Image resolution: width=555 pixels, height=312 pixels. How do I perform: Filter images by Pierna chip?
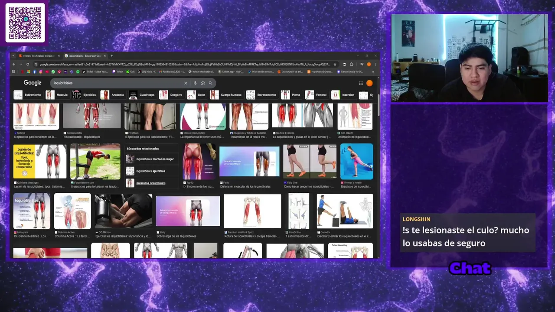tap(291, 95)
